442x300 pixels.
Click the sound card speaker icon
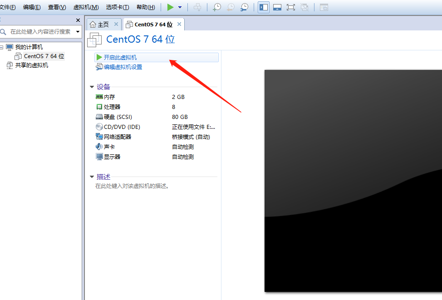99,147
